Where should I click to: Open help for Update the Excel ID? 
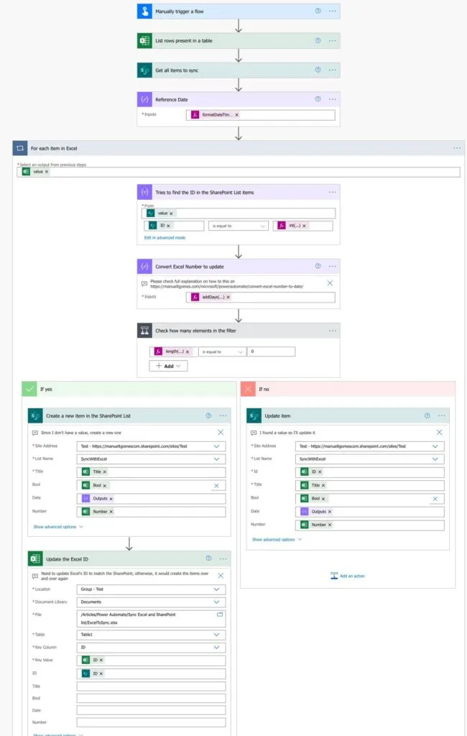pyautogui.click(x=208, y=558)
